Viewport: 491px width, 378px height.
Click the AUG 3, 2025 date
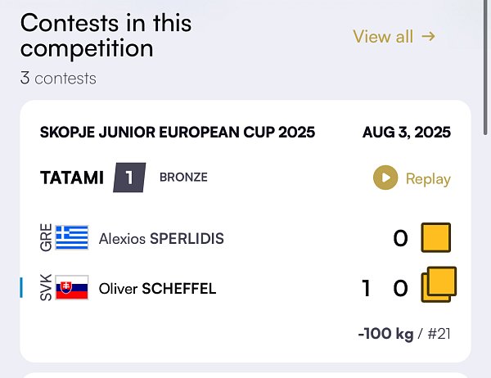click(407, 133)
